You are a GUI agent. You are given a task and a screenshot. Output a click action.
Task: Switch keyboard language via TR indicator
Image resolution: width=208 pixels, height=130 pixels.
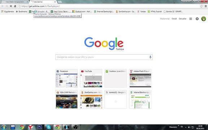click(x=182, y=127)
